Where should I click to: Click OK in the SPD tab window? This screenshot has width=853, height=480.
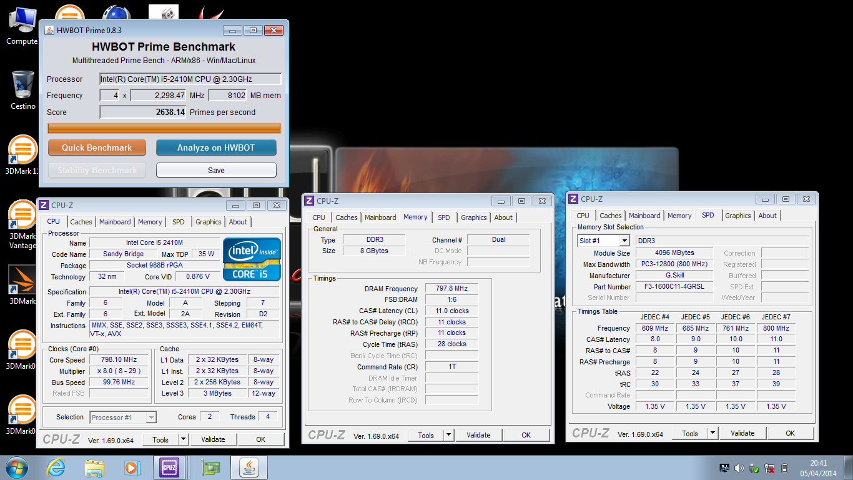[x=791, y=433]
